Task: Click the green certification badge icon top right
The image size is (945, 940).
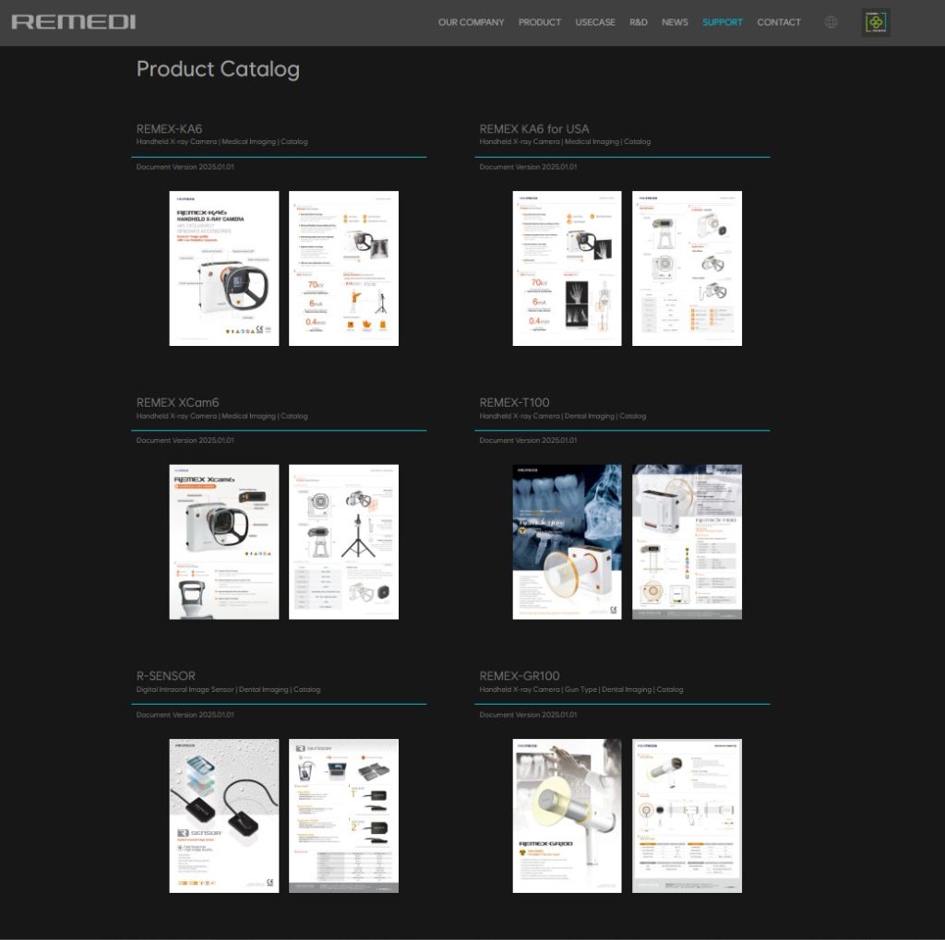Action: pyautogui.click(x=873, y=21)
